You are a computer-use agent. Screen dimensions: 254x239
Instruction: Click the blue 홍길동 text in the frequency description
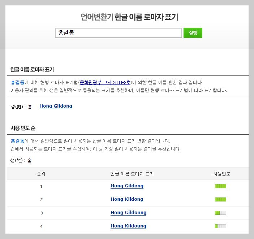point(17,141)
